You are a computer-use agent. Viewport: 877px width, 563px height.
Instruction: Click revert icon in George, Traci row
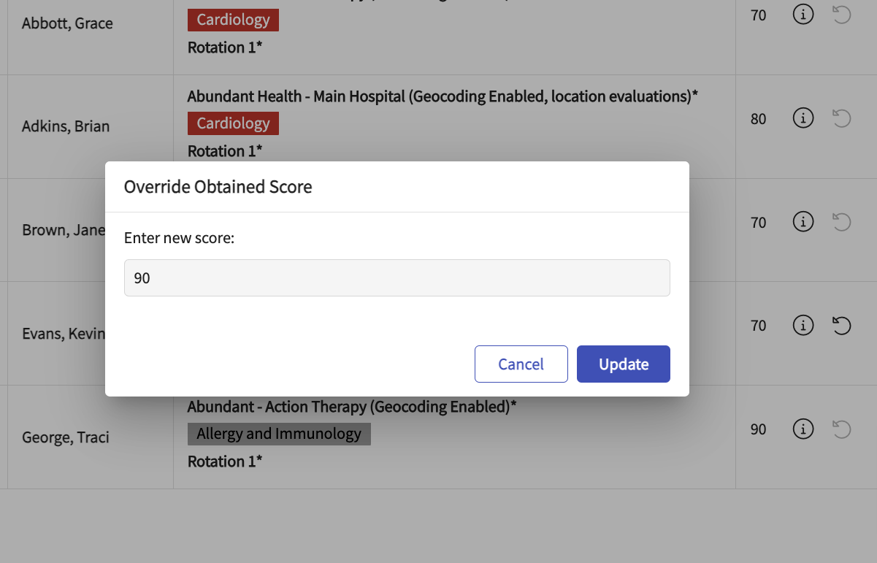click(842, 429)
